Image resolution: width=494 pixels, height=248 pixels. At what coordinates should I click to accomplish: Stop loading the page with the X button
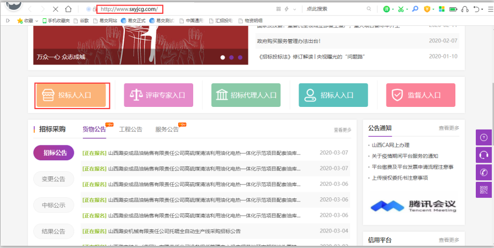[55, 9]
